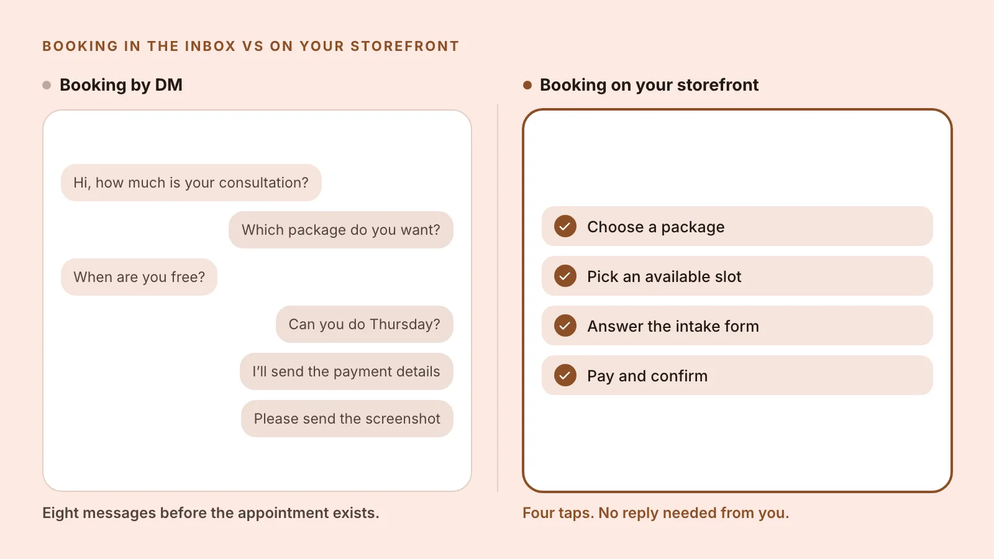Screen dimensions: 994x559
Task: Click the 'Can you do Thursday?' message bubble
Action: click(365, 324)
